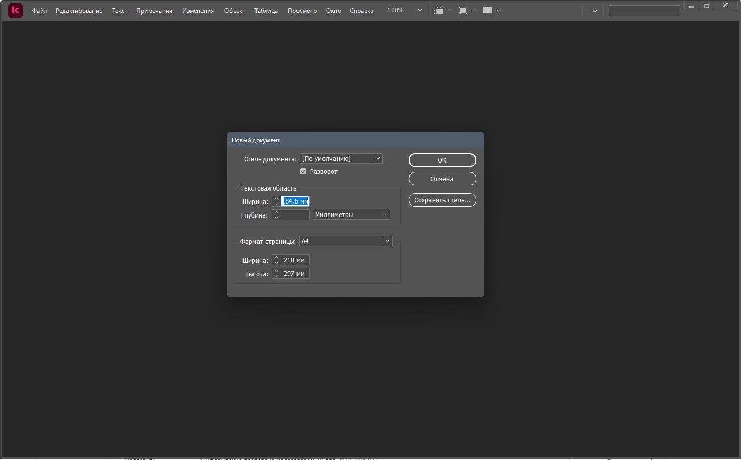742x460 pixels.
Task: Open the 100% zoom level dropdown
Action: pos(404,10)
